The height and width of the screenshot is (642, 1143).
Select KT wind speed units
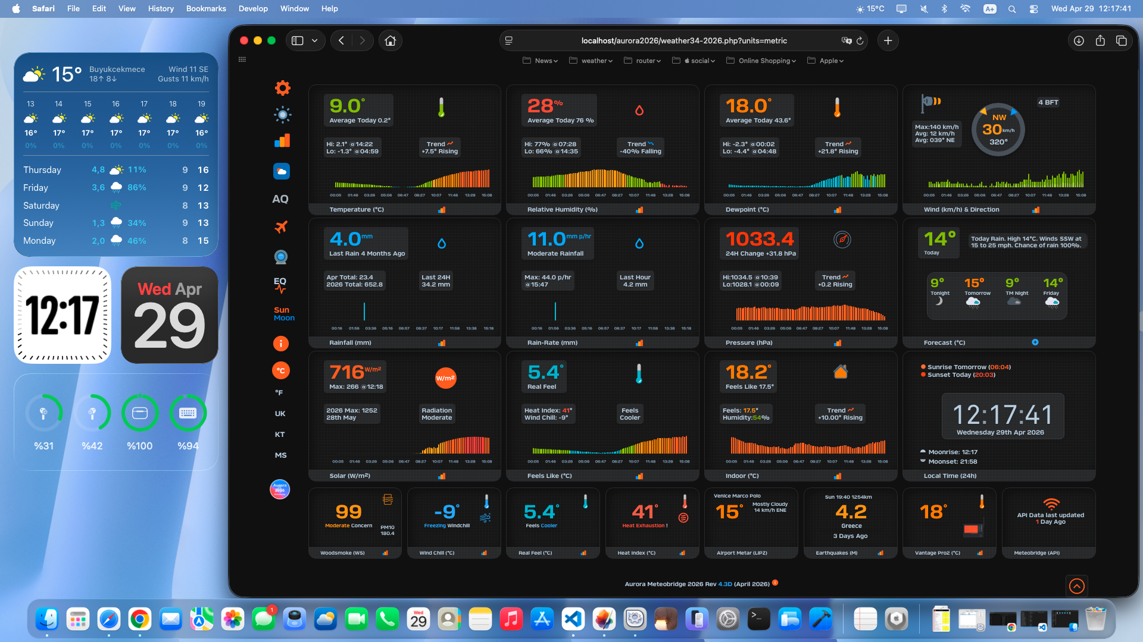(x=280, y=435)
